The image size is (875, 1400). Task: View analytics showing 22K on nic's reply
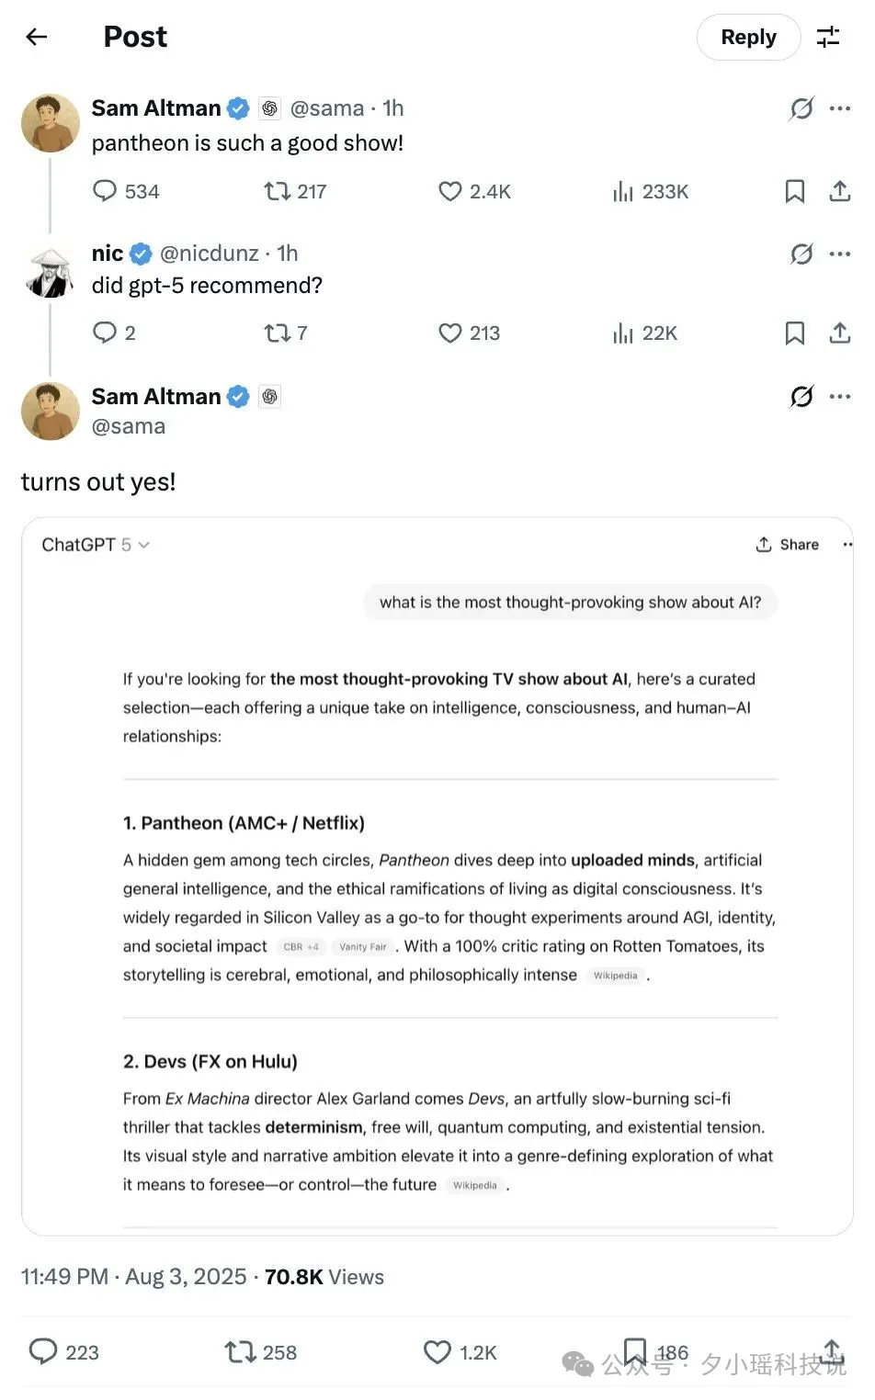tap(644, 333)
